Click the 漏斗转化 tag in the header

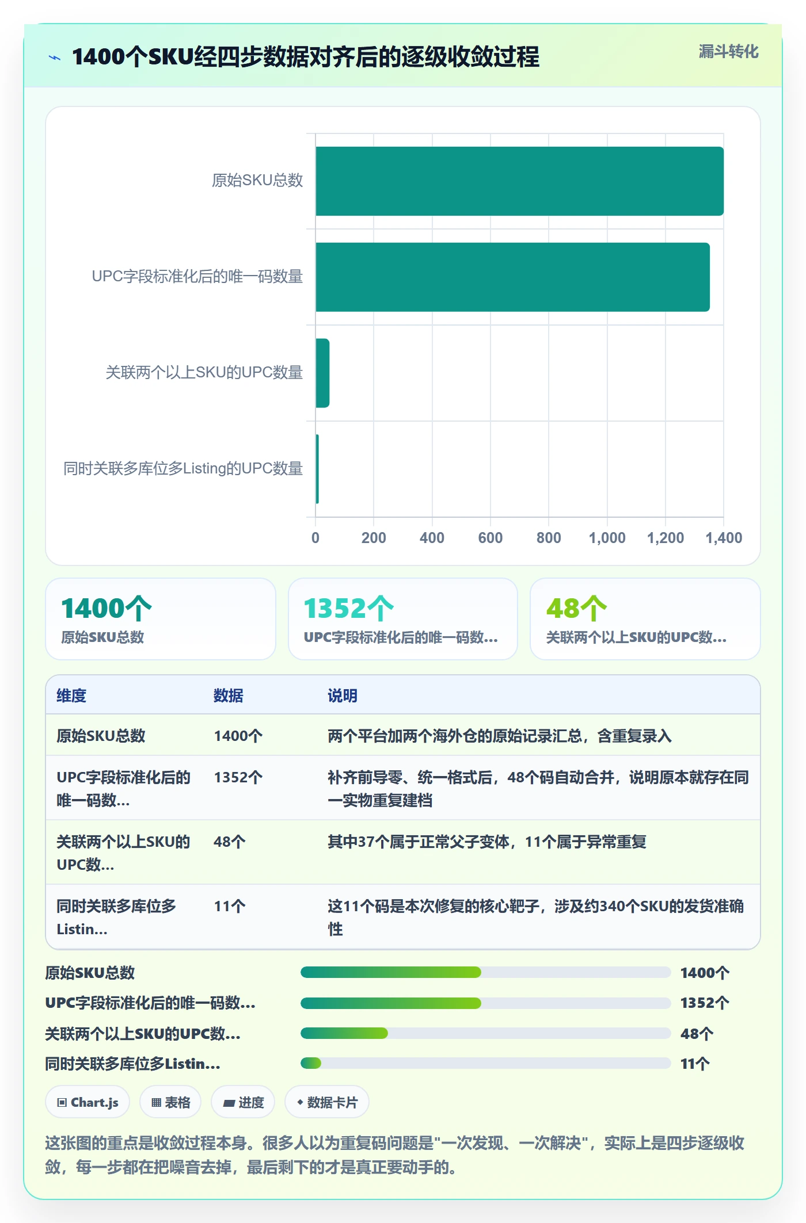(x=728, y=52)
